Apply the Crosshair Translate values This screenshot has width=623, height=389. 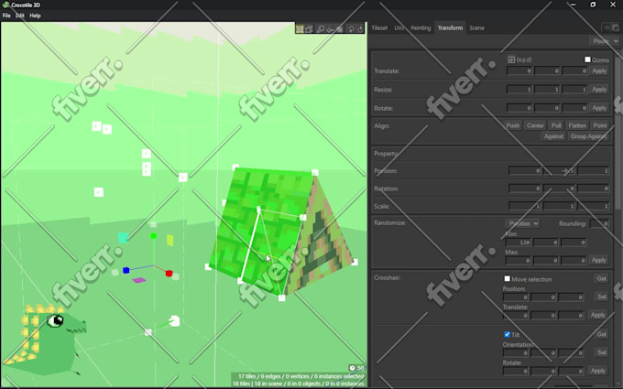[598, 315]
